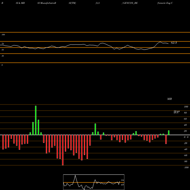Click the RSI axis label 70
Viewport: 190px width, 190px height.
pyautogui.click(x=3, y=44)
